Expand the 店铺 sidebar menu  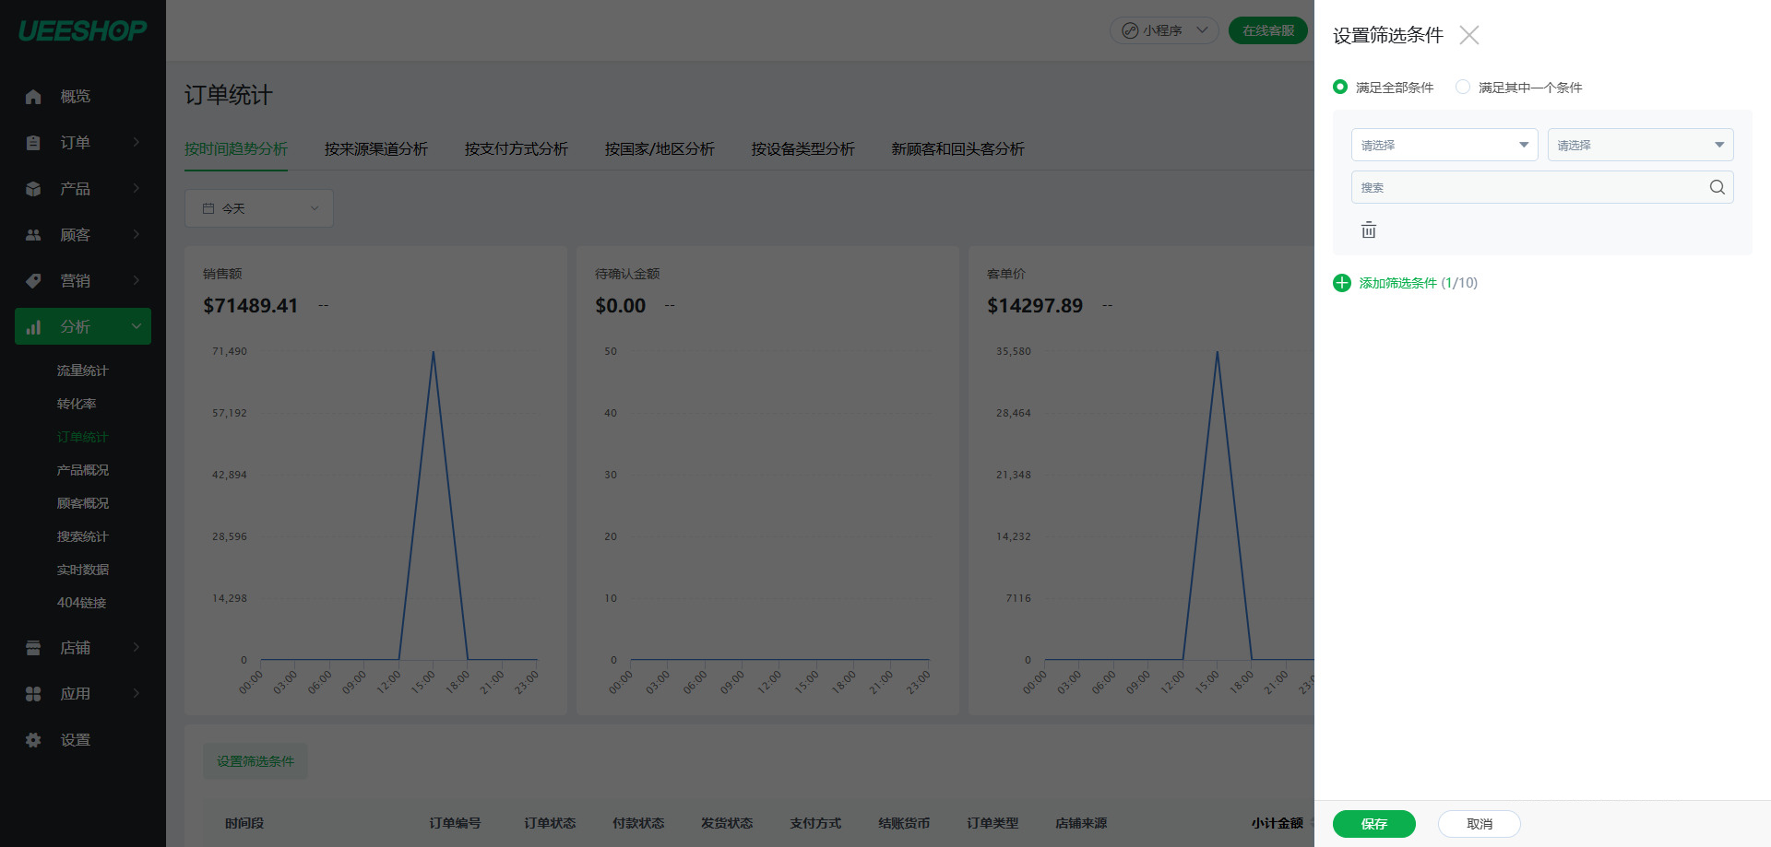[137, 647]
